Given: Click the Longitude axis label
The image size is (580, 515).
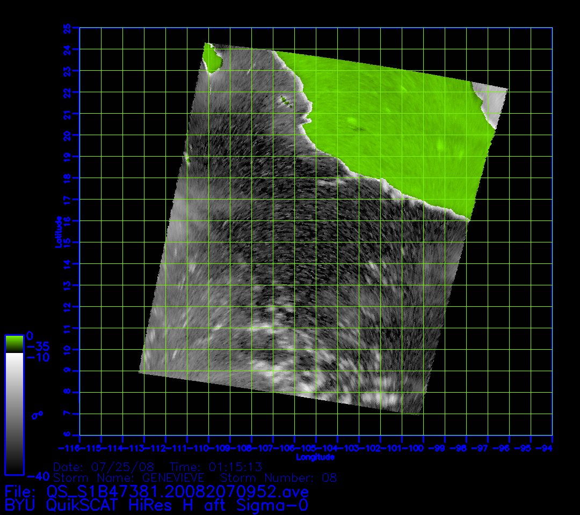Looking at the screenshot, I should pyautogui.click(x=315, y=457).
